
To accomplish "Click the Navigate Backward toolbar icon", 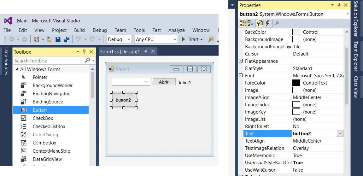I will point(12,39).
